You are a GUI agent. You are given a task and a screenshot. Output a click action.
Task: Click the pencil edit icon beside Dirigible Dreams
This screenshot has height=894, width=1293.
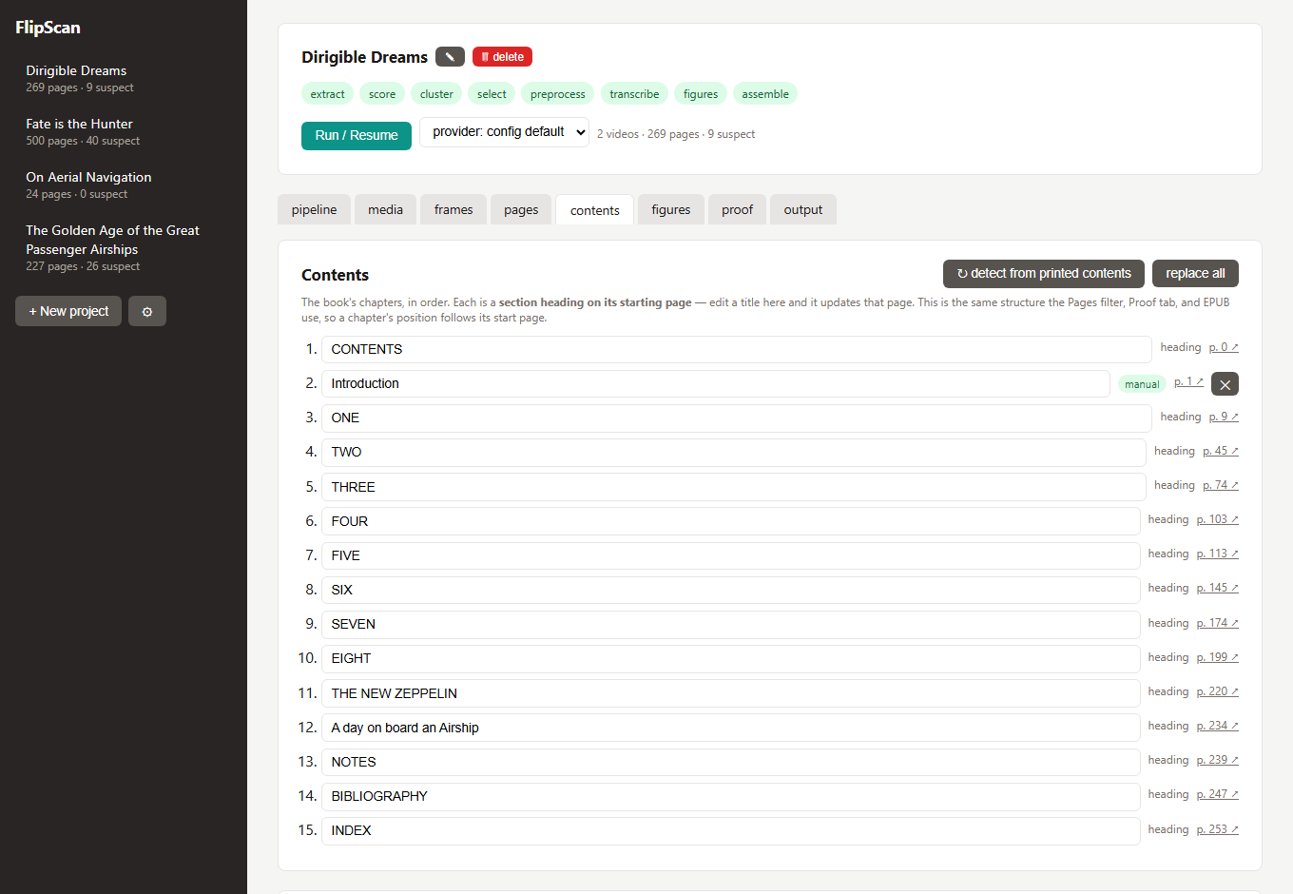(450, 57)
